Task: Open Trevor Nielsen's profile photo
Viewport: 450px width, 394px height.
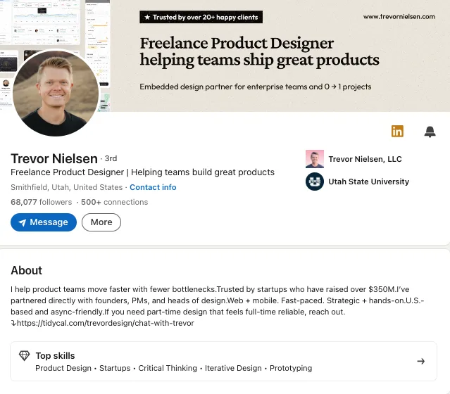Action: click(x=56, y=93)
